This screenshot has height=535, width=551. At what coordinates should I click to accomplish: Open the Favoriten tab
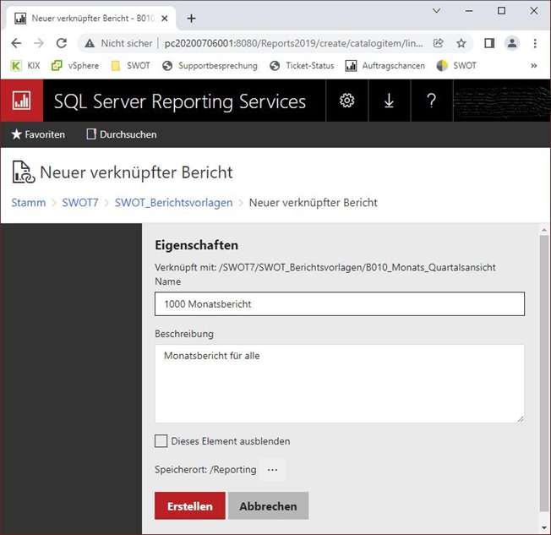[38, 134]
